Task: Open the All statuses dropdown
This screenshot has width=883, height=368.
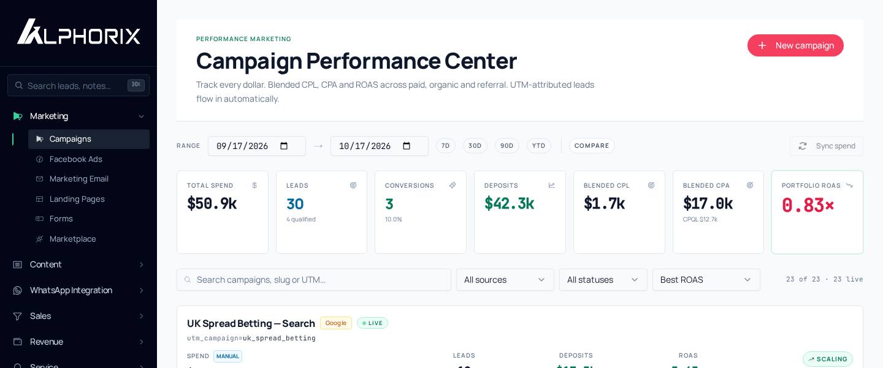Action: [x=603, y=280]
